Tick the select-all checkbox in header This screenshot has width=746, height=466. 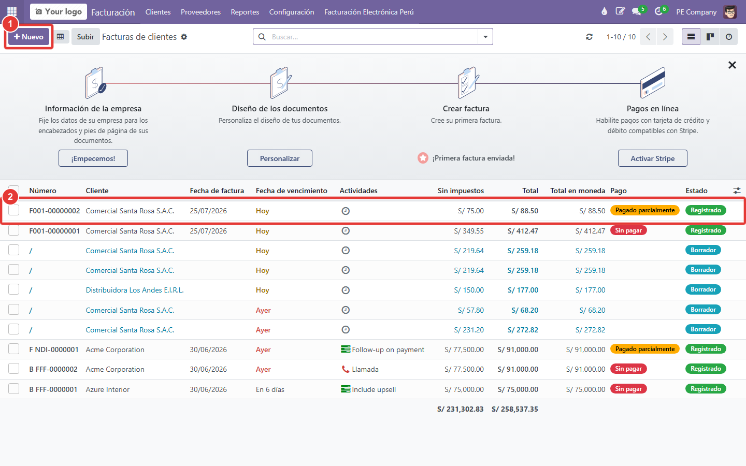tap(14, 191)
